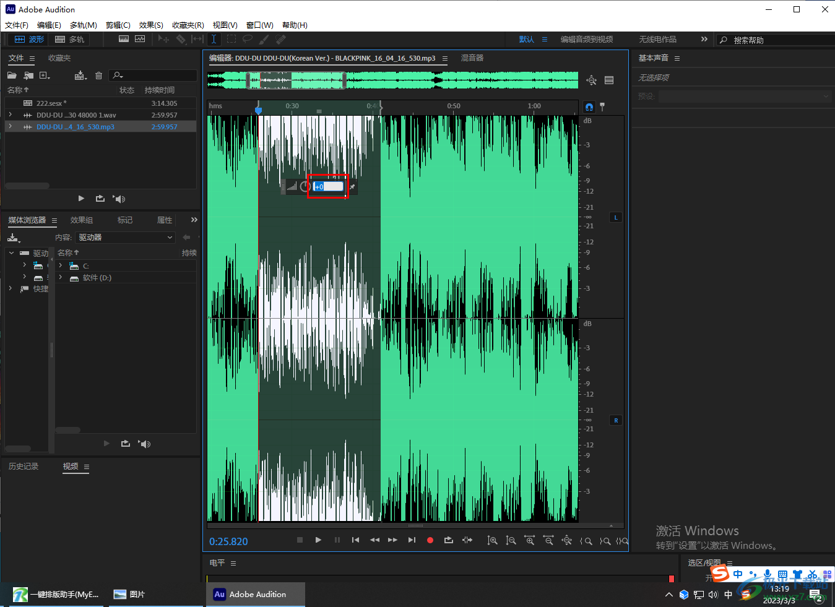
Task: Open the 混音器 (Mixer) tab
Action: (x=472, y=58)
